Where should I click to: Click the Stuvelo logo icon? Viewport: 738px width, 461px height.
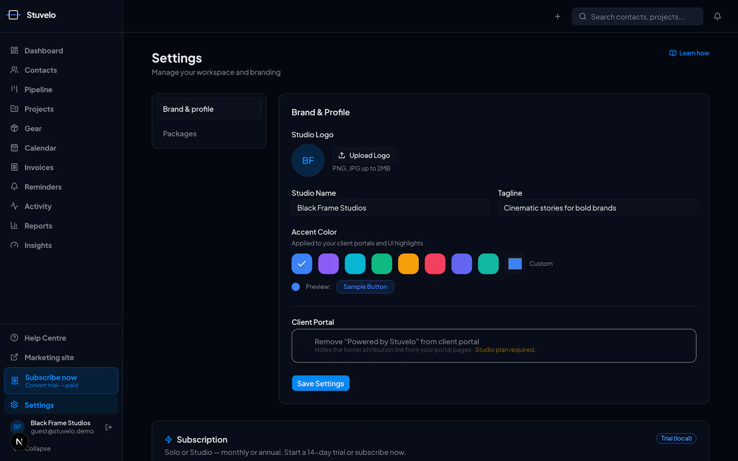click(x=13, y=15)
